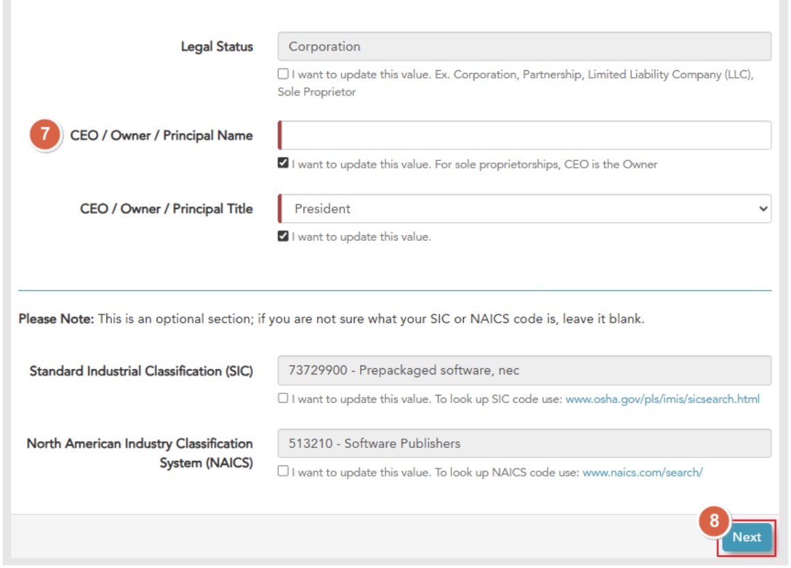Open the CEO / Owner / Principal Title dropdown
Image resolution: width=791 pixels, height=568 pixels.
[x=524, y=209]
